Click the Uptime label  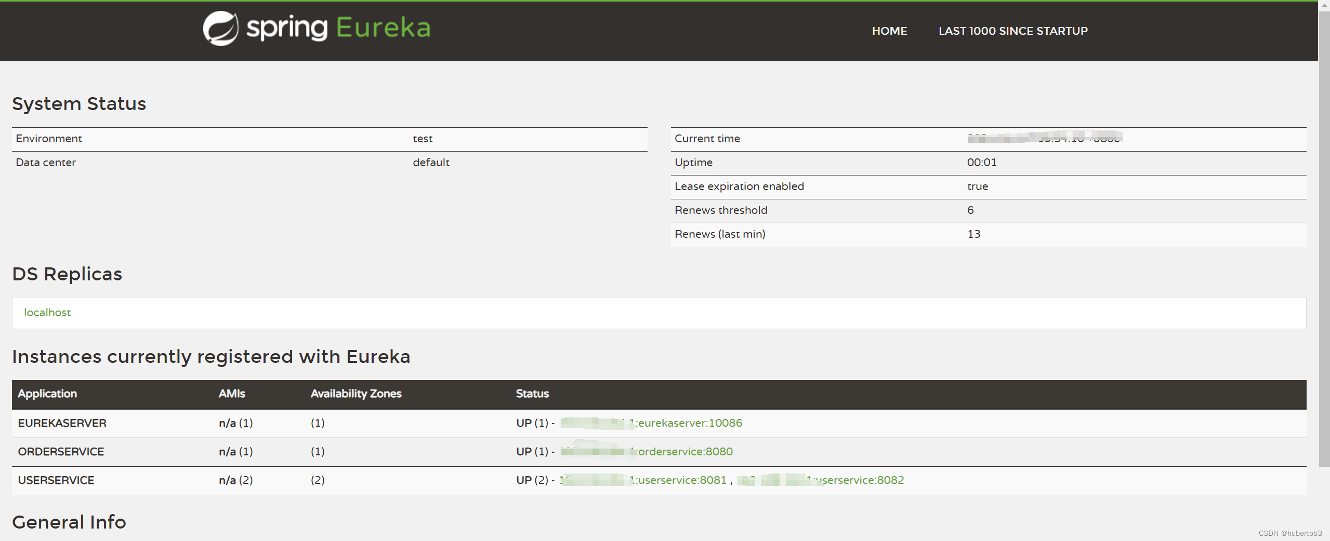coord(693,163)
